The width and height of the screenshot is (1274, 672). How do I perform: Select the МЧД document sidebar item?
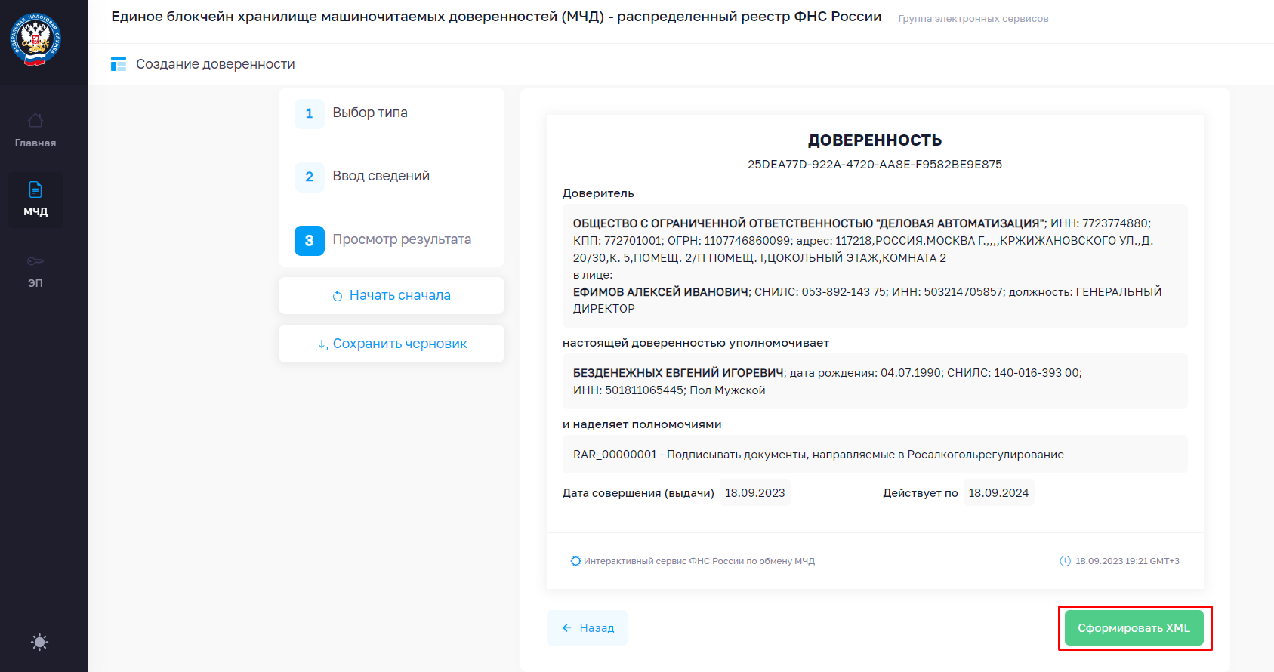click(x=35, y=199)
